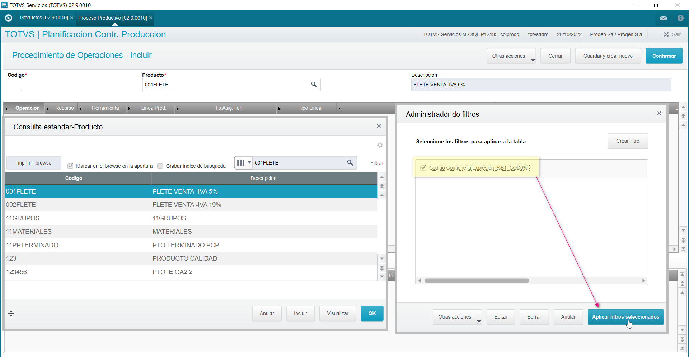
Task: Click Anular in the product lookup dialog
Action: (267, 313)
